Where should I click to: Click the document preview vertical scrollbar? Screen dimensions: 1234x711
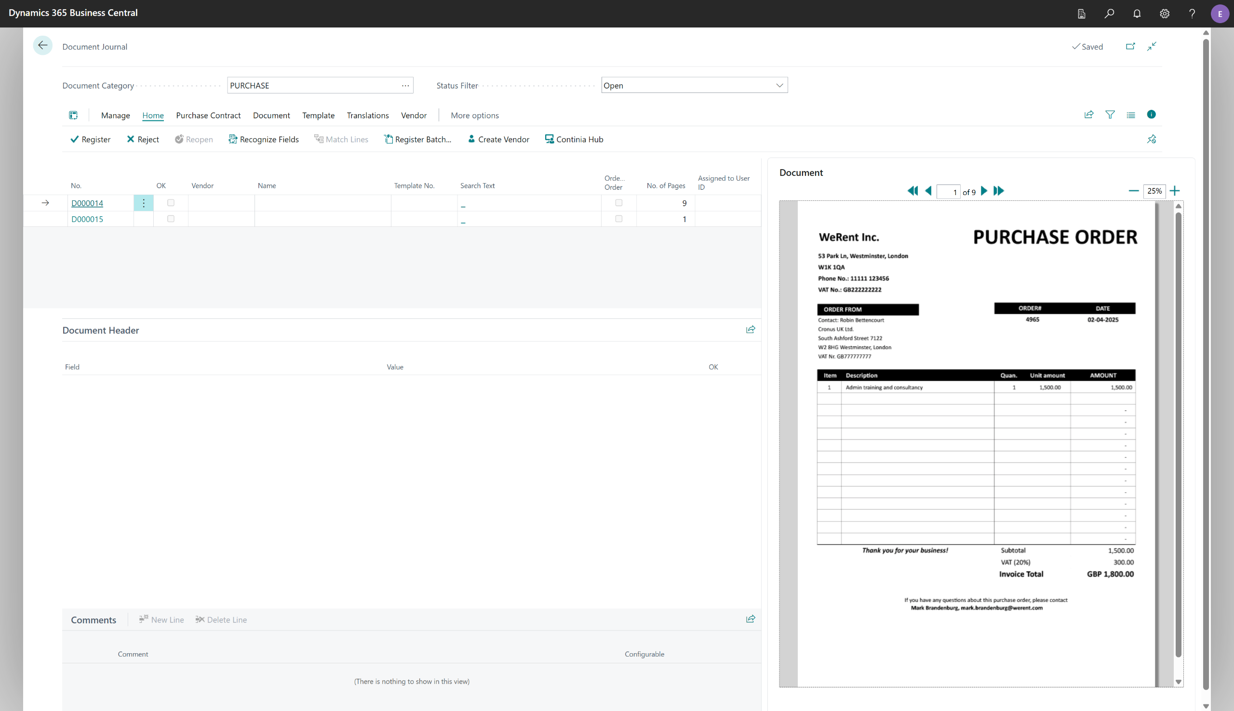[x=1178, y=434]
